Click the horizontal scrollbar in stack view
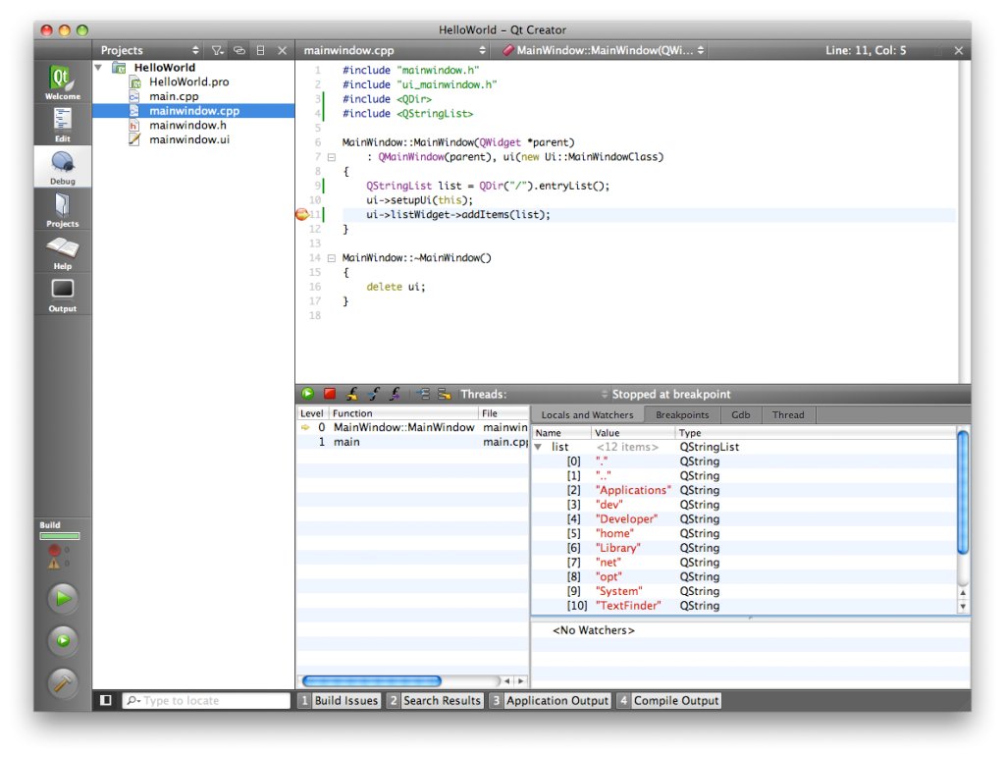1005x758 pixels. click(372, 680)
